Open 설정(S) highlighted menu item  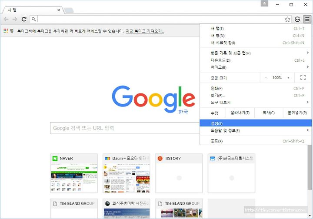[256, 123]
